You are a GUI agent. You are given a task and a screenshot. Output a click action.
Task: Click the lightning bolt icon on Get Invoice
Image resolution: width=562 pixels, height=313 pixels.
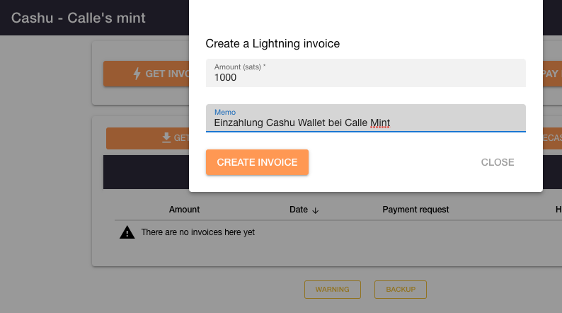click(x=137, y=74)
